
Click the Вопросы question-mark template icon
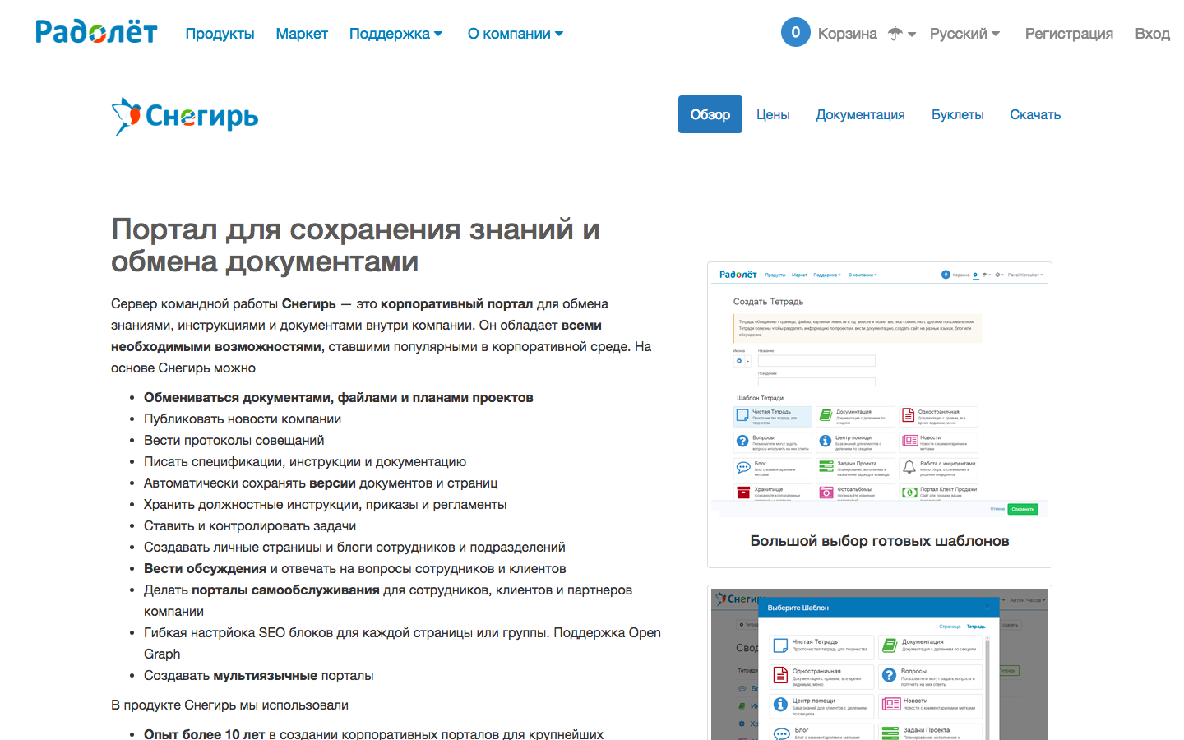pyautogui.click(x=742, y=441)
